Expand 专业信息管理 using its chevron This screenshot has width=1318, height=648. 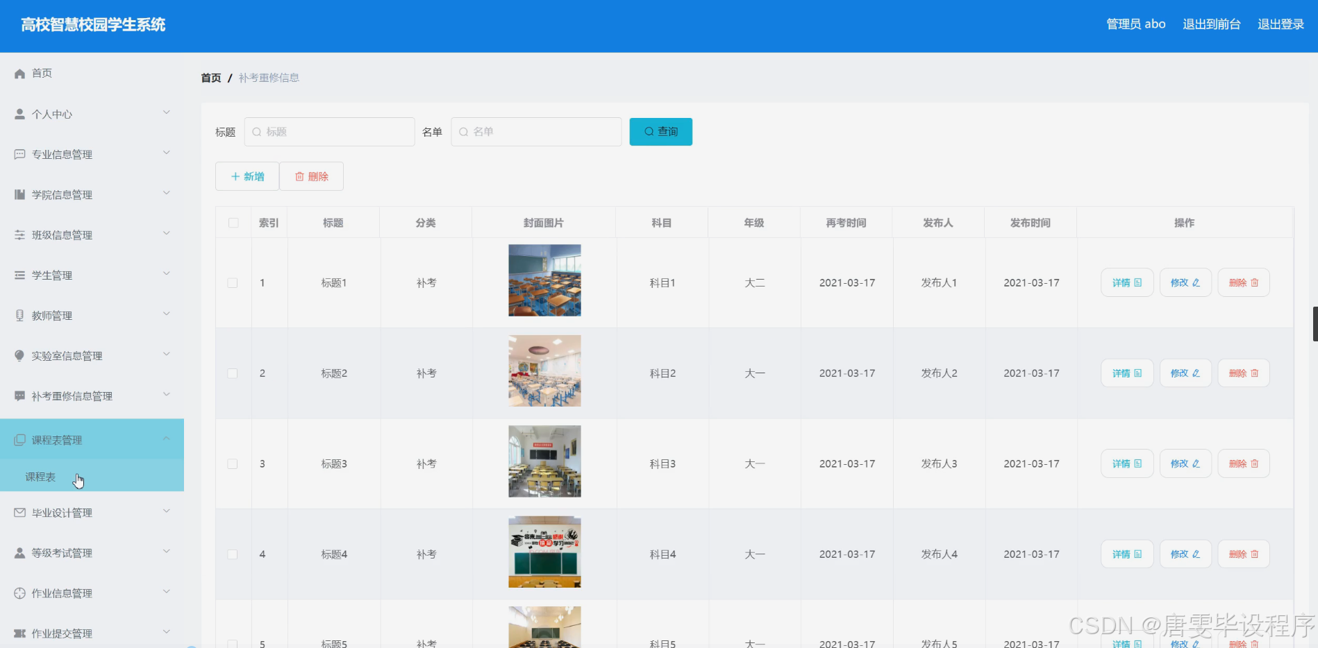pyautogui.click(x=166, y=153)
